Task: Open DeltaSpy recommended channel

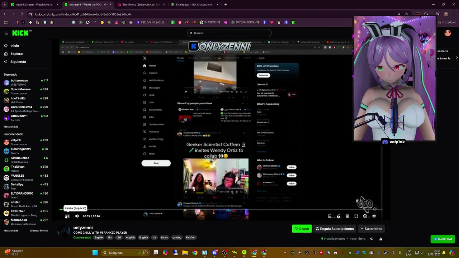Action: [26, 186]
